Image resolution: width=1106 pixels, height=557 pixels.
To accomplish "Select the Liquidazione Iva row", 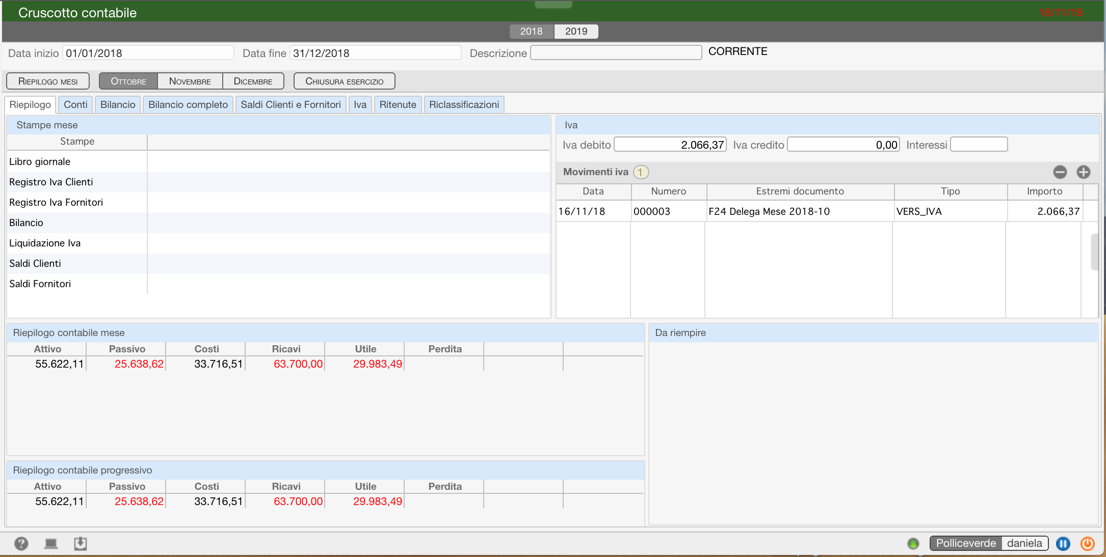I will click(278, 243).
